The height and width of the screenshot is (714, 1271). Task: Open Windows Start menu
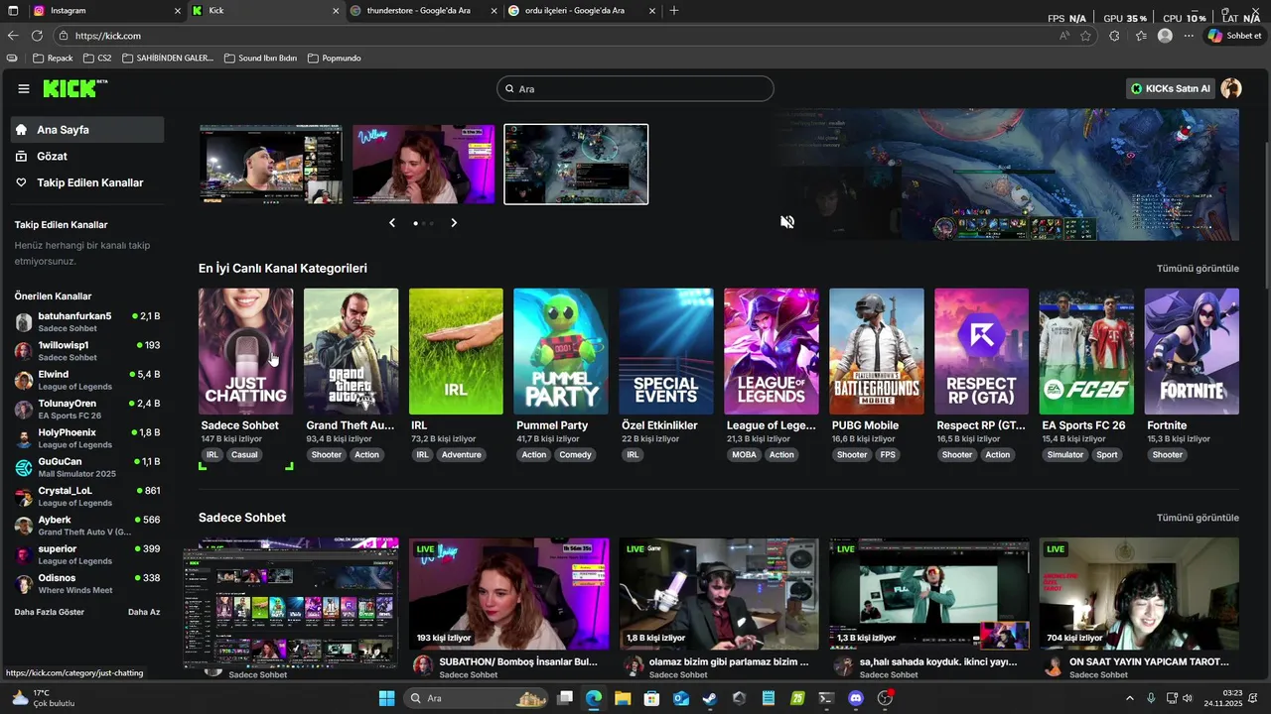pyautogui.click(x=387, y=698)
